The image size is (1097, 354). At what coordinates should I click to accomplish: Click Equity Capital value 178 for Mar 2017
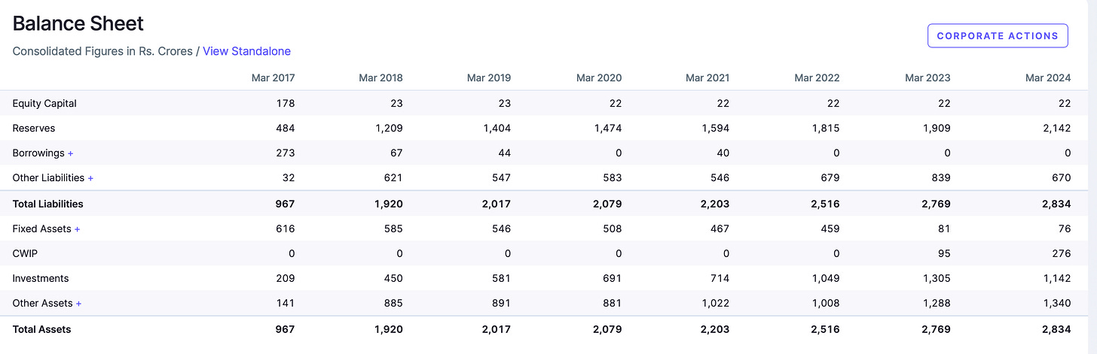point(286,103)
